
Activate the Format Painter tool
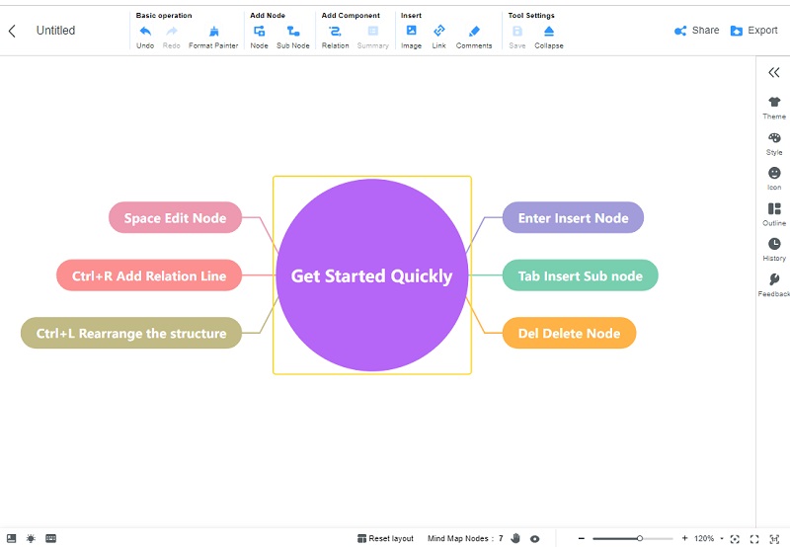point(213,37)
